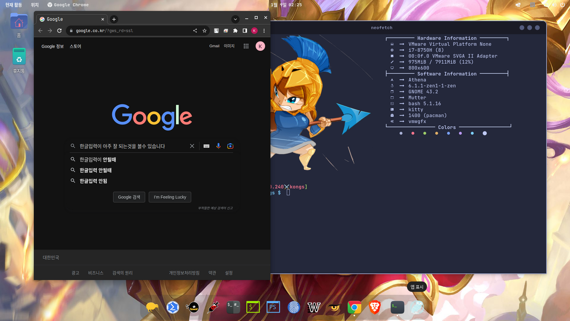This screenshot has height=321, width=570.
Task: Click 'Google 검색' button
Action: (x=129, y=197)
